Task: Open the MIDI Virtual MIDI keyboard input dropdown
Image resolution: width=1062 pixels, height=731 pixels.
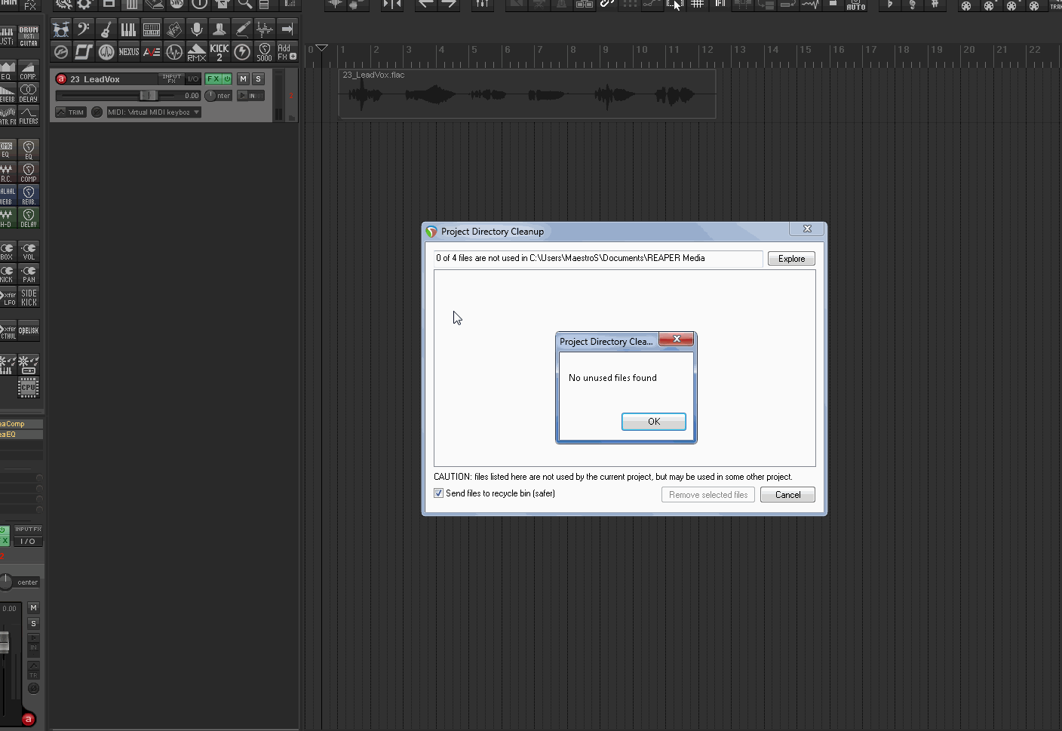Action: [154, 112]
